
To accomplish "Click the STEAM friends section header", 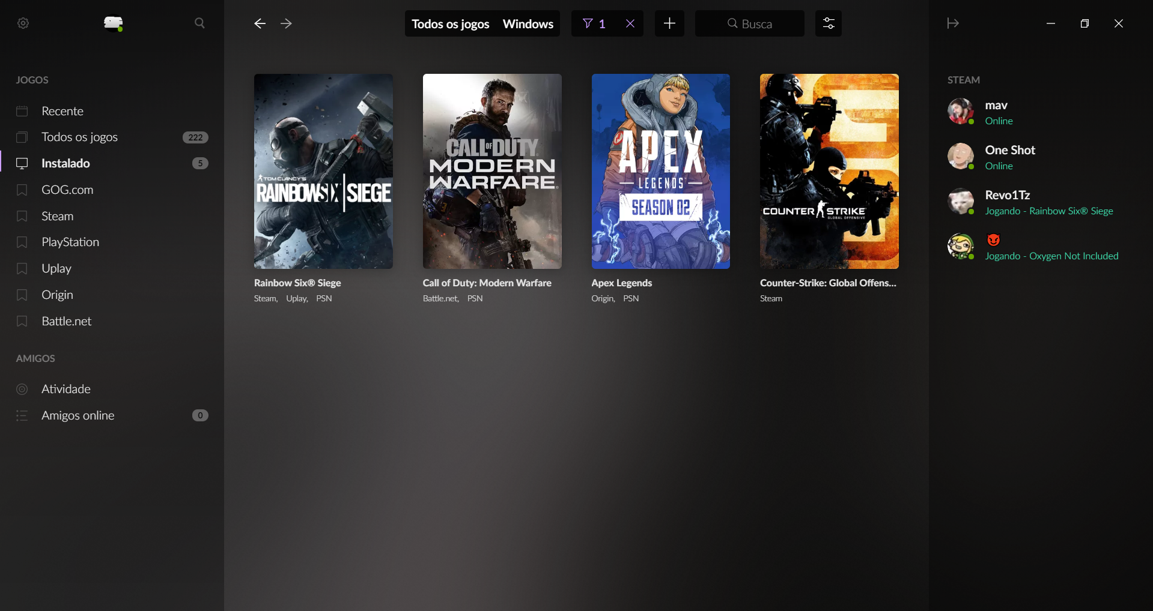I will (964, 80).
